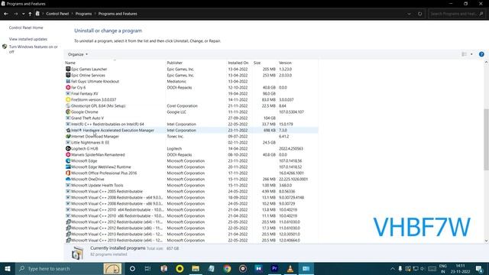Open the help question mark button
Viewport: 489px width, 275px height.
pyautogui.click(x=481, y=54)
